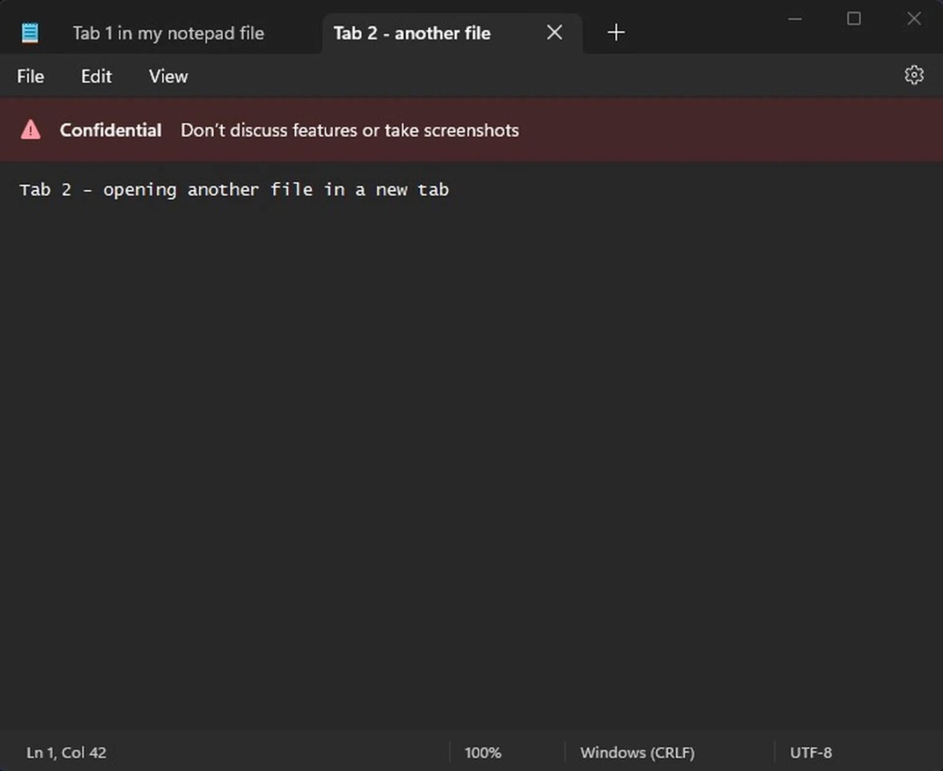Image resolution: width=943 pixels, height=771 pixels.
Task: Click the UTF-8 encoding indicator
Action: click(811, 752)
